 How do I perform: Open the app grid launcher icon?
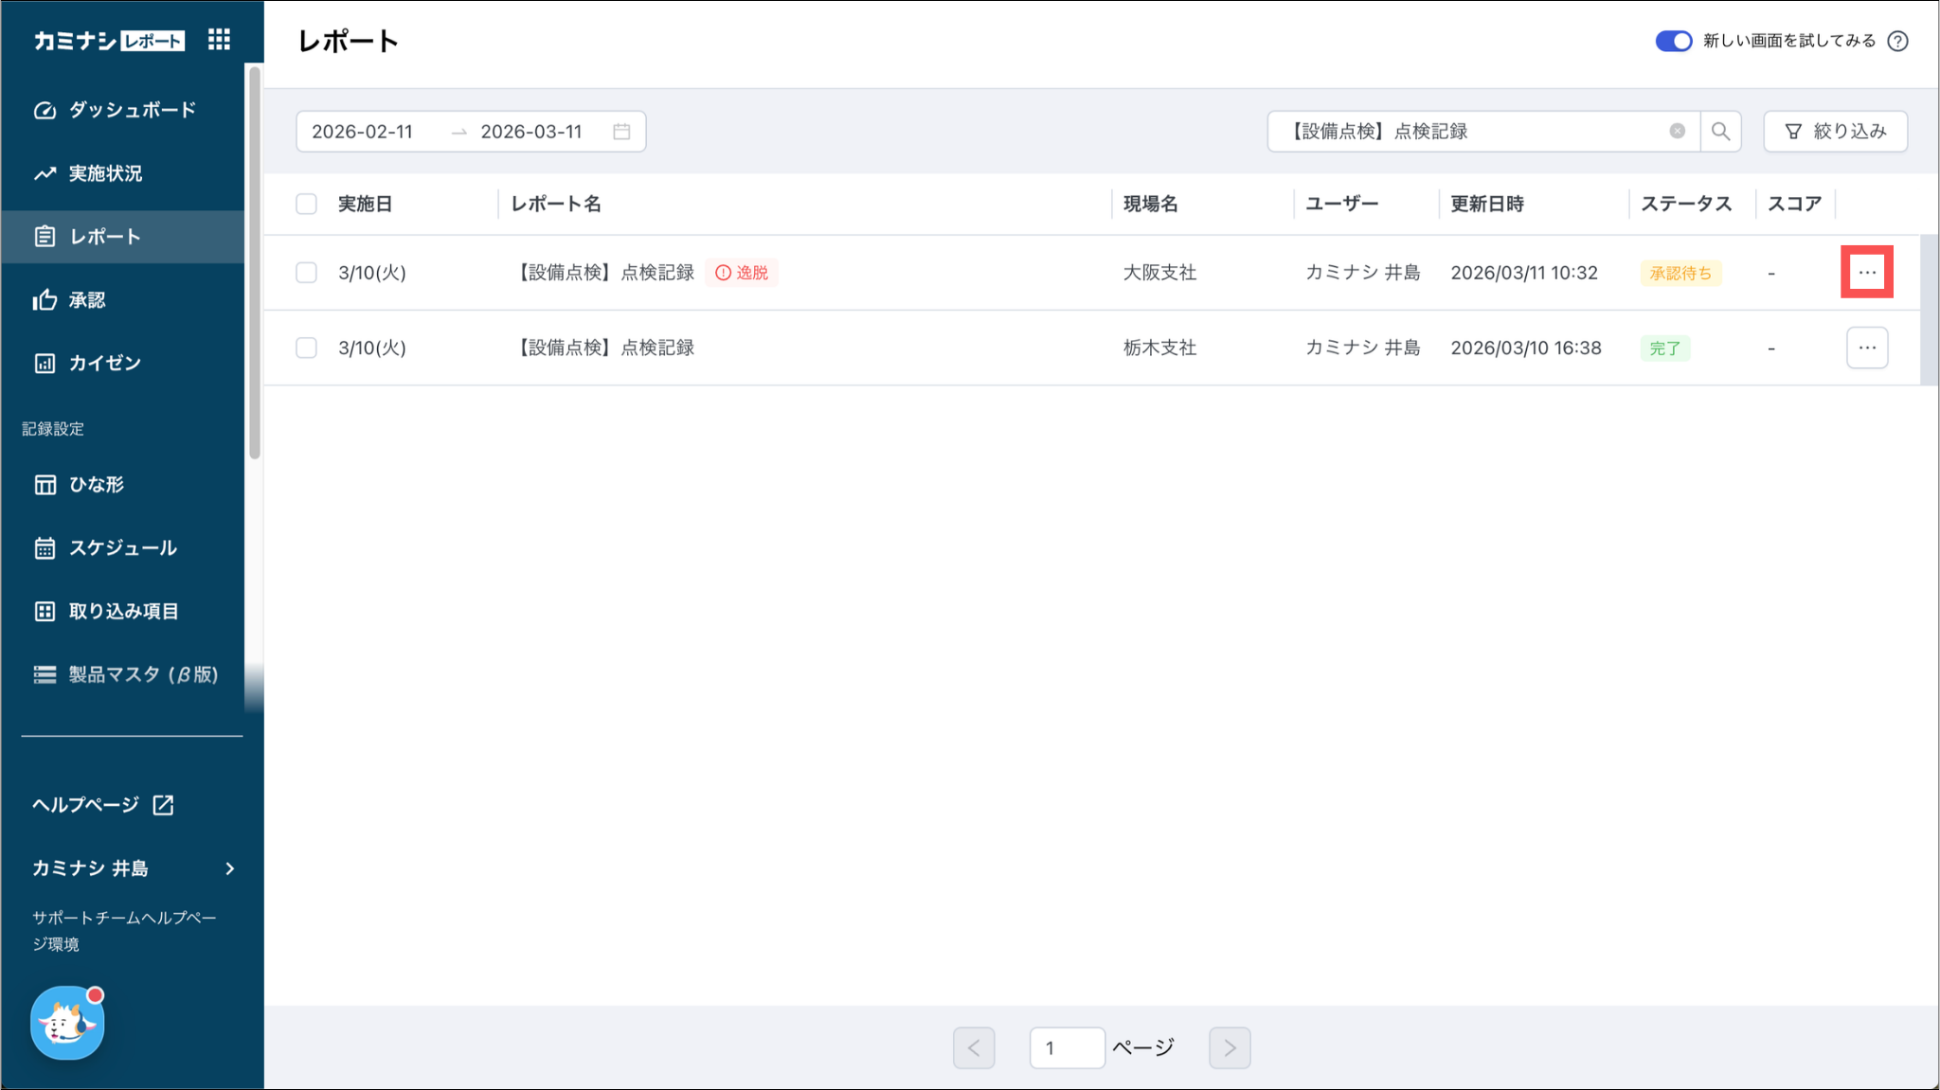pos(219,40)
